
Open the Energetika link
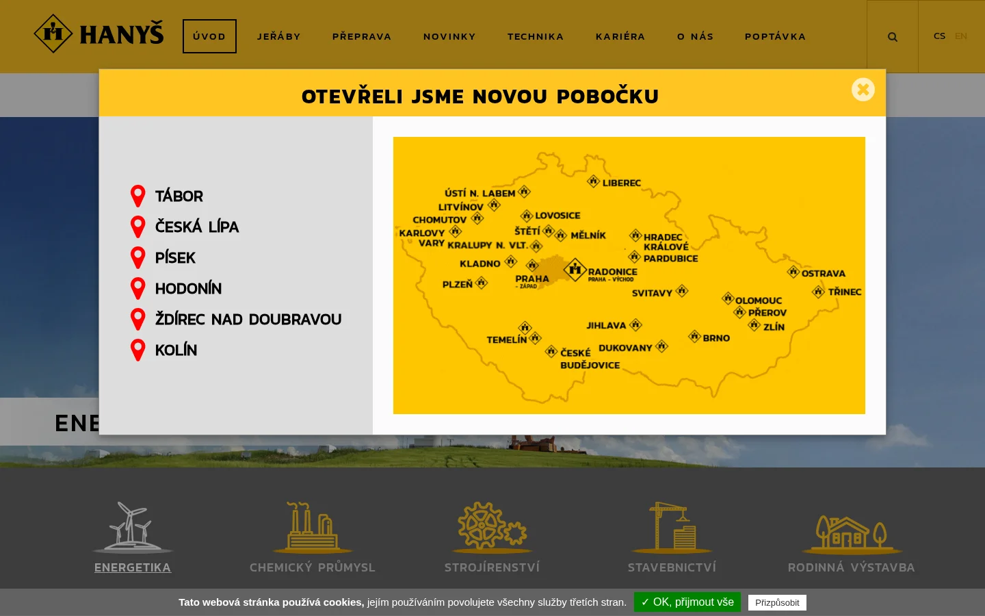click(x=133, y=567)
